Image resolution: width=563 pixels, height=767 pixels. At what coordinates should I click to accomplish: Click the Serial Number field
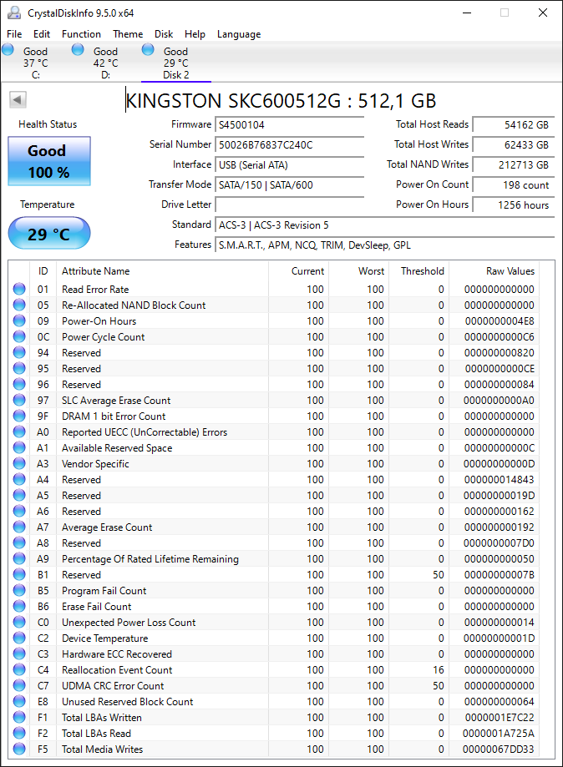[289, 144]
